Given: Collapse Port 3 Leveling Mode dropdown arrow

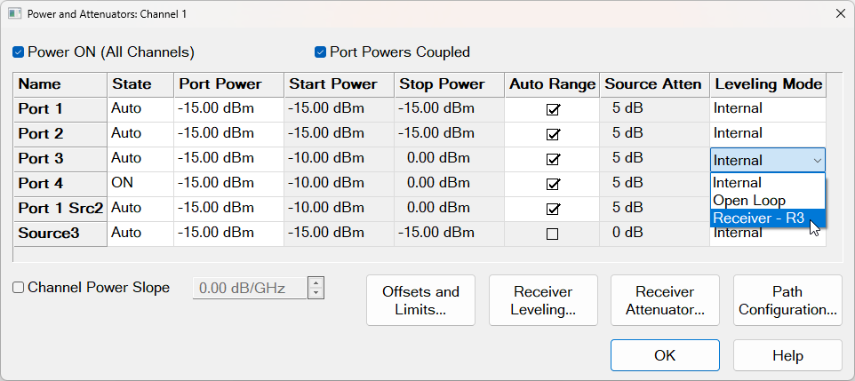Looking at the screenshot, I should [x=817, y=161].
